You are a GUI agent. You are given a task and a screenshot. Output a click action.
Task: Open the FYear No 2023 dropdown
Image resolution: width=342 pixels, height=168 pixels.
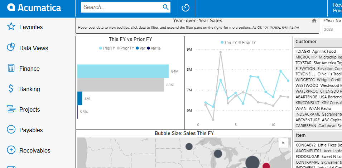click(x=332, y=29)
